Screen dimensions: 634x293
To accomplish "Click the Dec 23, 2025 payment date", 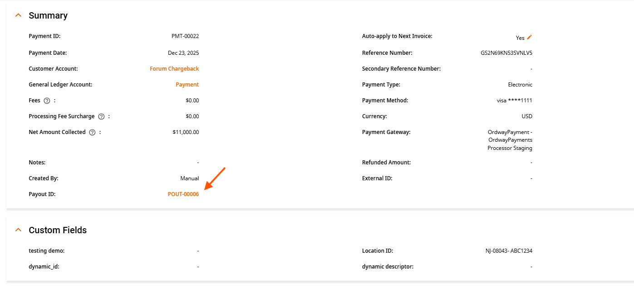I will 183,53.
